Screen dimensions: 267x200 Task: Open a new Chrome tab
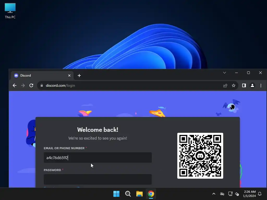pos(79,76)
